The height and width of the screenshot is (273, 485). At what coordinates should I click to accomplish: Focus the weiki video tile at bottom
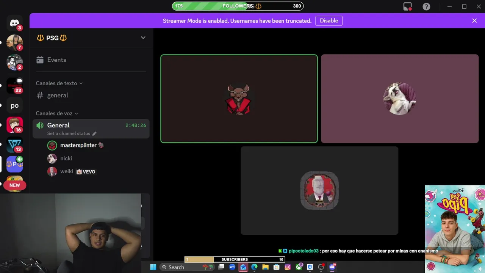(319, 191)
